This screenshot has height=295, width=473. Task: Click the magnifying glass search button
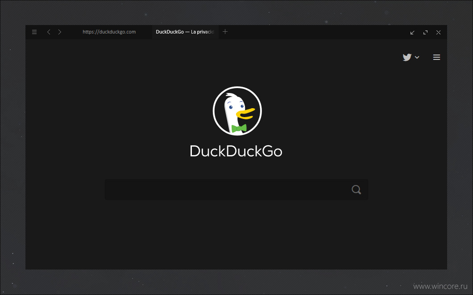[356, 190]
